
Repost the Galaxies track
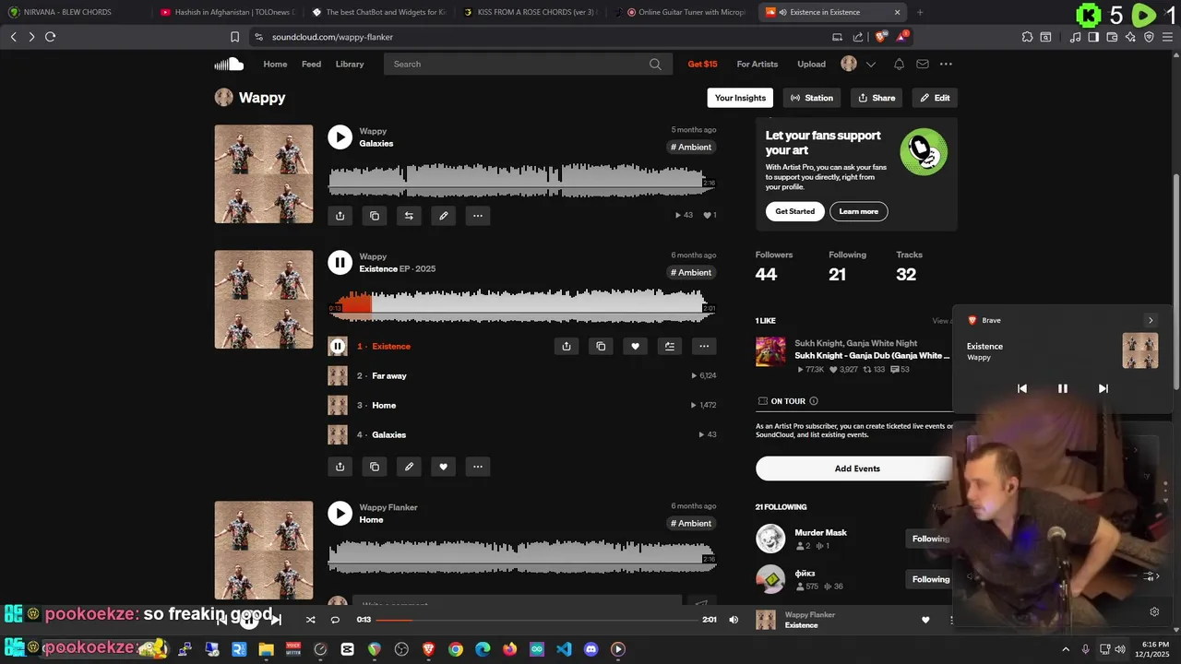[409, 216]
